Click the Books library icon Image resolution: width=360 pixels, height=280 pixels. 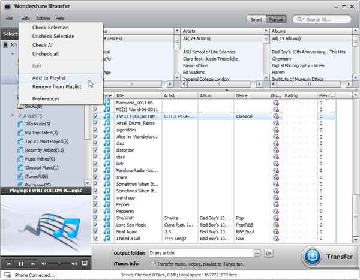pyautogui.click(x=20, y=107)
